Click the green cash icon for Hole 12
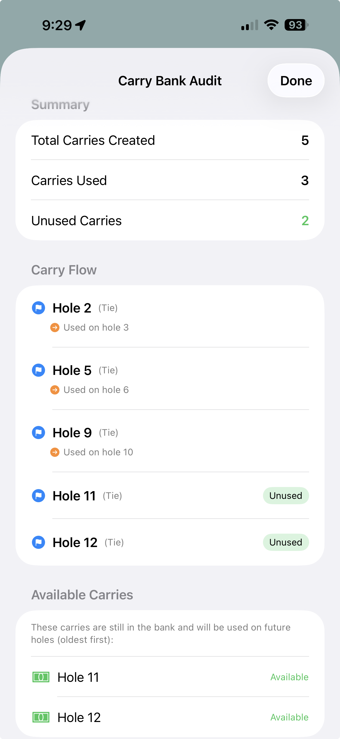This screenshot has height=739, width=340. point(41,717)
